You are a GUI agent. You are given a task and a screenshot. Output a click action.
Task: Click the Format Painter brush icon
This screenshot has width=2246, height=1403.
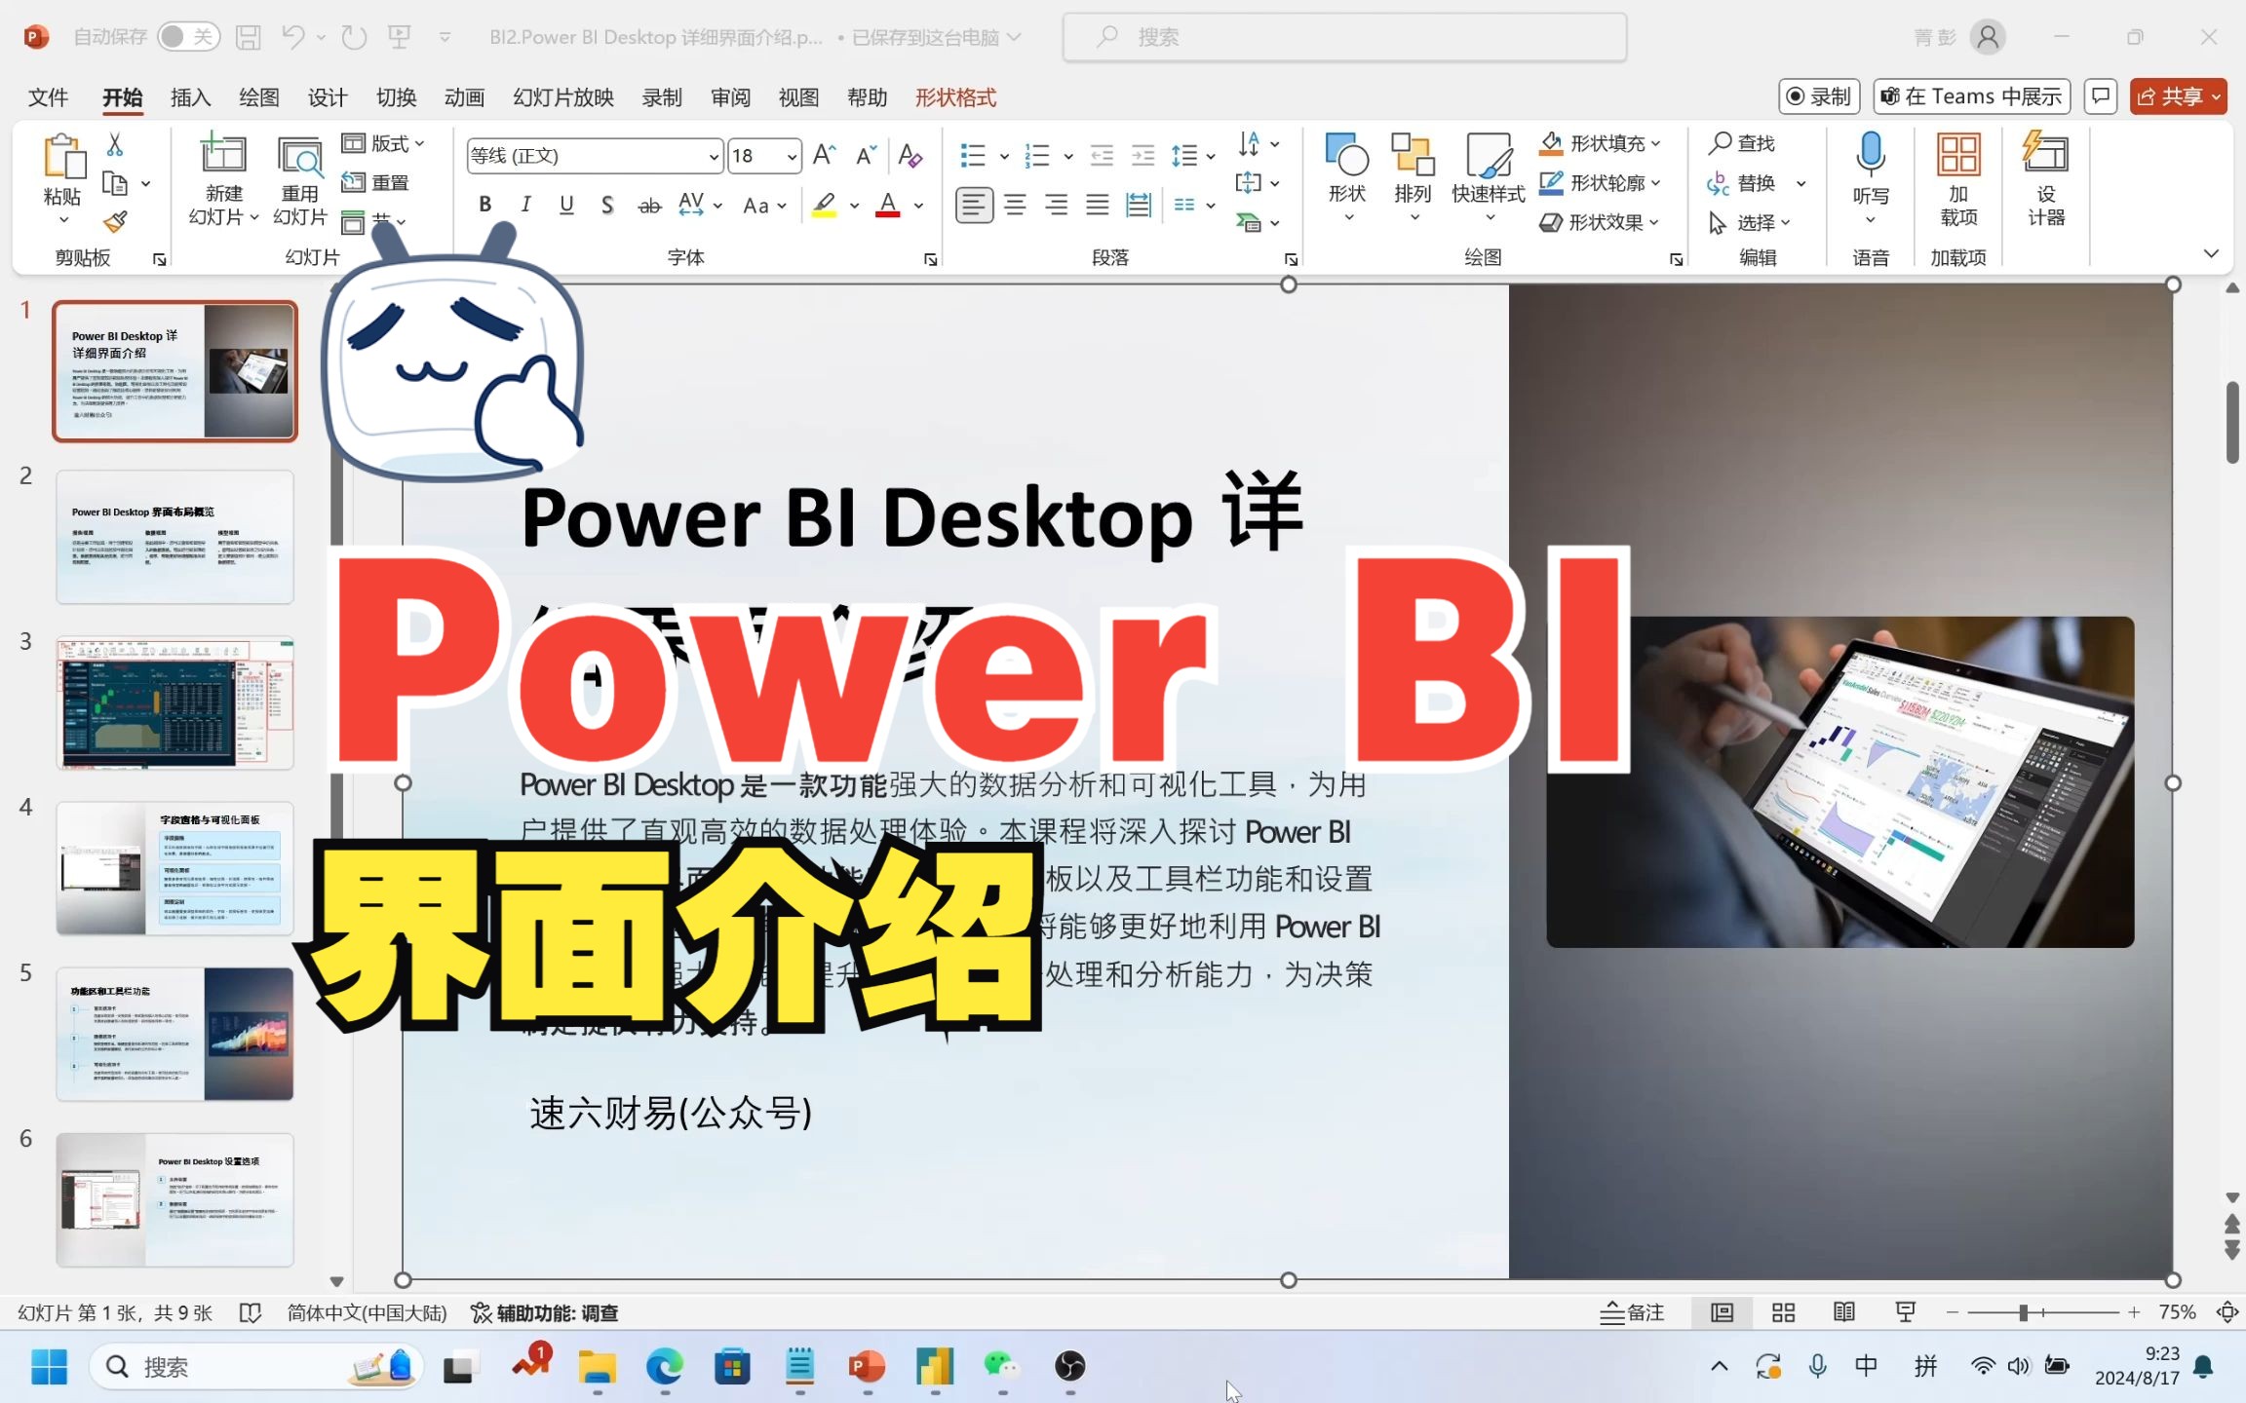coord(115,223)
